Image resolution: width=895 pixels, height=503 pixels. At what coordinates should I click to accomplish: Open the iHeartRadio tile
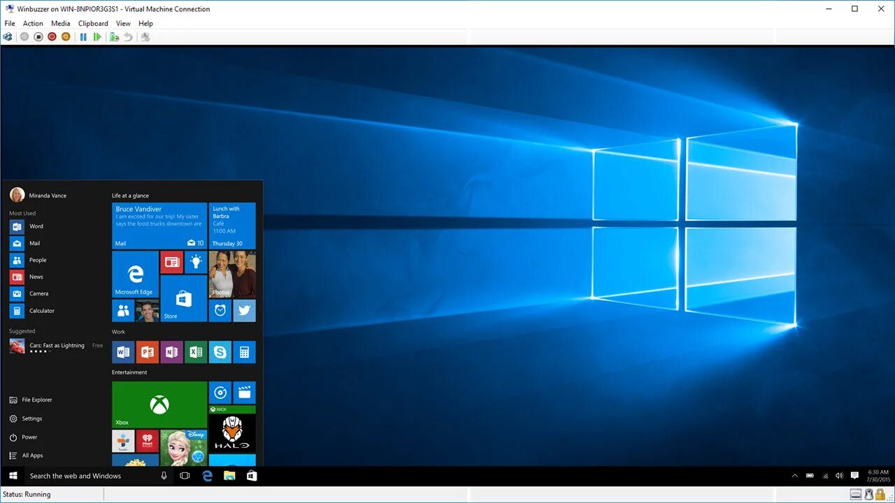coord(148,441)
